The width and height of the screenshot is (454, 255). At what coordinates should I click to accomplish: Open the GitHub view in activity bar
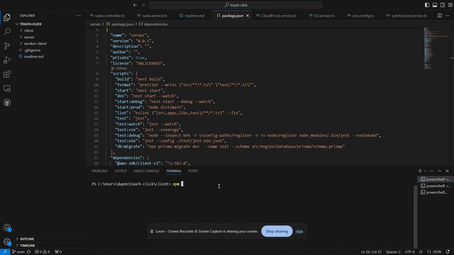click(x=7, y=103)
